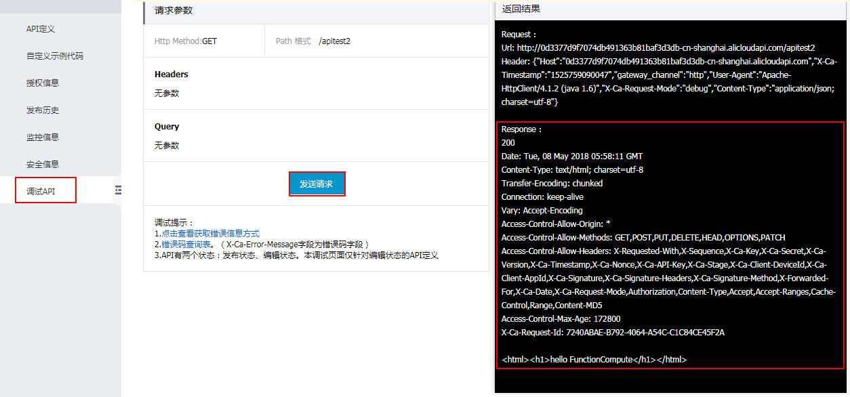This screenshot has height=397, width=850.
Task: Click the Headers label
Action: tap(171, 75)
